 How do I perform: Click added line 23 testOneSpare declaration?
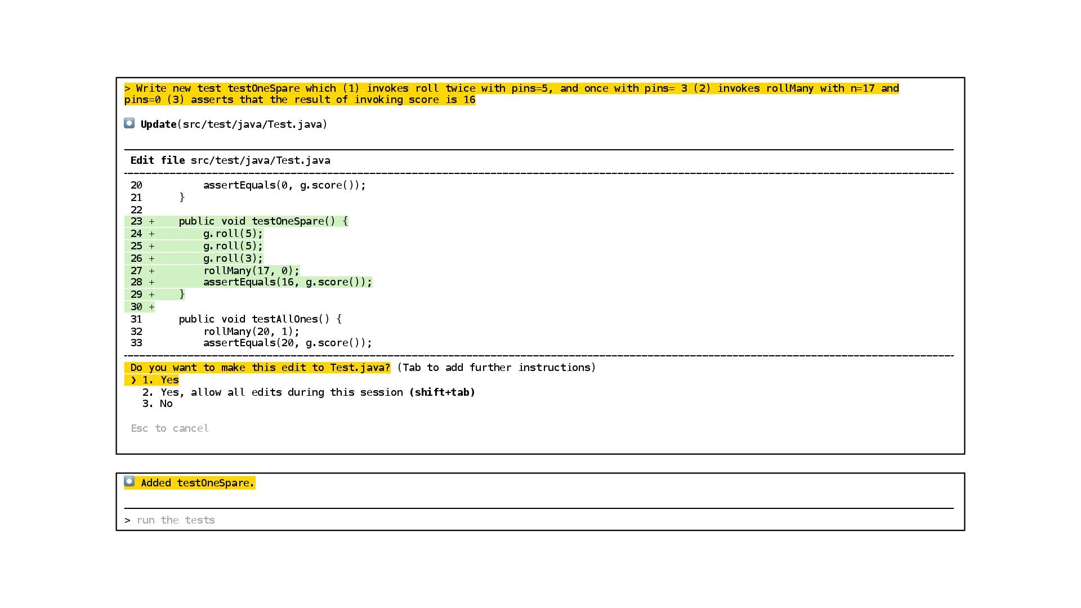(263, 221)
